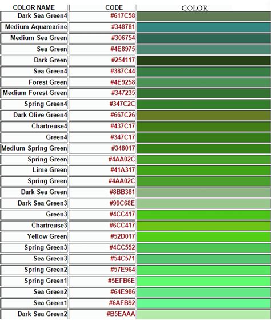Click the '#99C68E' code cell

point(102,204)
